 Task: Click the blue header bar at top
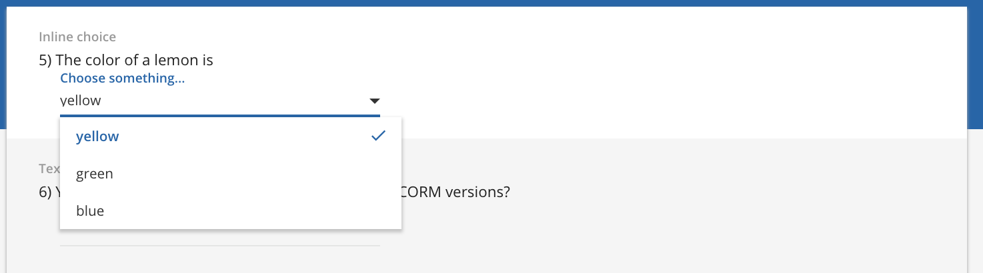pyautogui.click(x=491, y=3)
